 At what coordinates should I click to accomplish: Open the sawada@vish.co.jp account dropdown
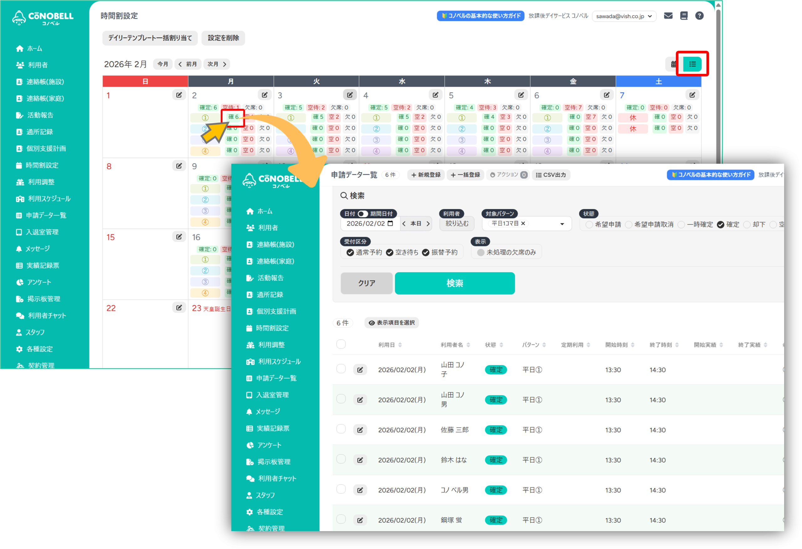click(x=624, y=16)
